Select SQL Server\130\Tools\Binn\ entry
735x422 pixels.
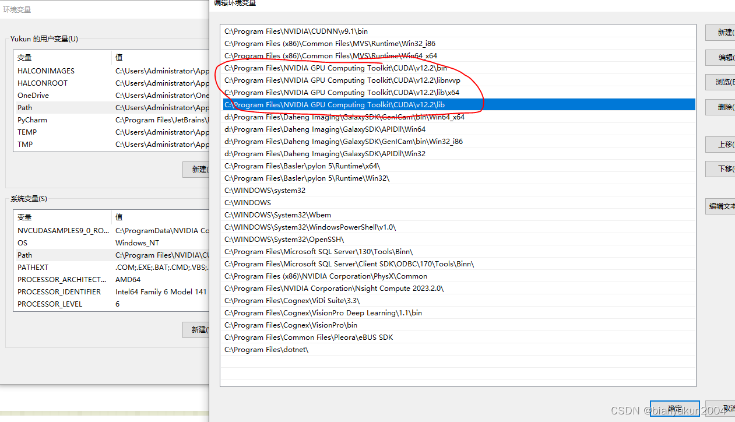458,252
